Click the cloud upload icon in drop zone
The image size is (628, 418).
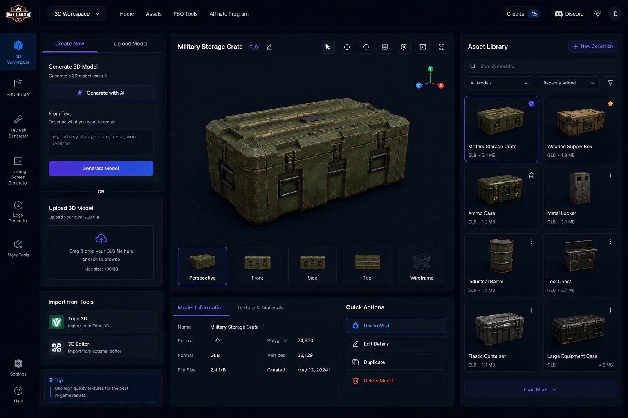(x=101, y=238)
